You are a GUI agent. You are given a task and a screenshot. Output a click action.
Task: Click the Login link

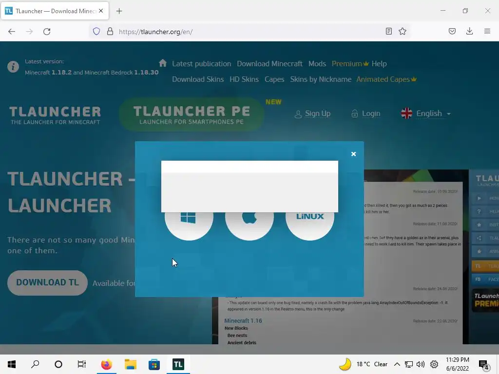pos(365,113)
